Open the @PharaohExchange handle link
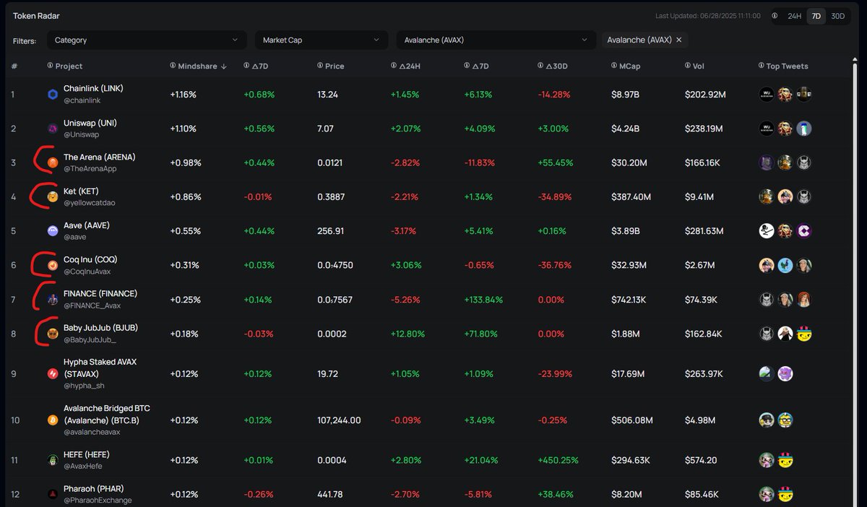The height and width of the screenshot is (507, 867). [x=98, y=500]
